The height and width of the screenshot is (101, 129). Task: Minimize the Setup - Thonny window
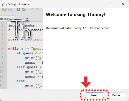(x=99, y=4)
